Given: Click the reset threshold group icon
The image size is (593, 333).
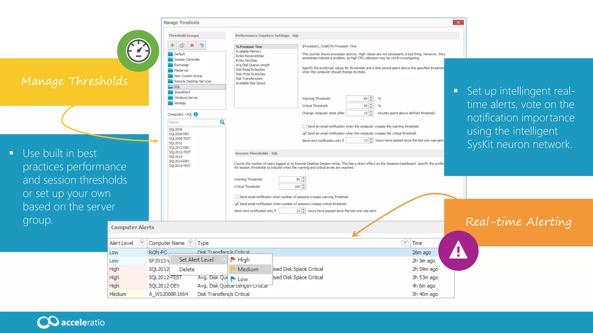Looking at the screenshot, I should point(202,45).
